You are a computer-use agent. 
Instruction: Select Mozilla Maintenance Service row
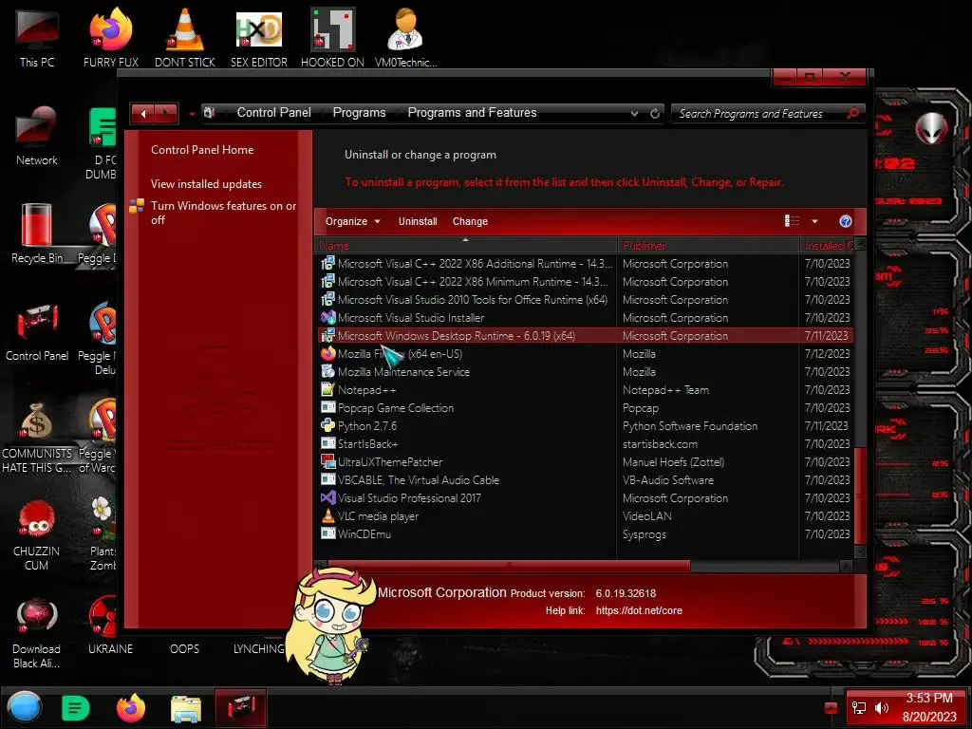pos(585,372)
